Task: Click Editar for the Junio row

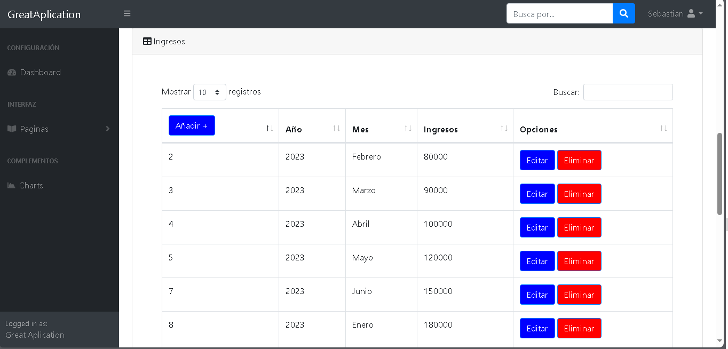Action: (537, 295)
